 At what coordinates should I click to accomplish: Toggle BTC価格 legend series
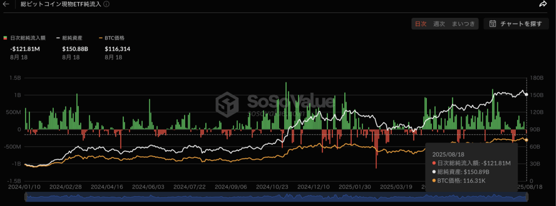click(x=111, y=38)
